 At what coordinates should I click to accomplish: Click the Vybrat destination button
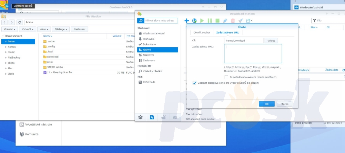click(x=271, y=41)
